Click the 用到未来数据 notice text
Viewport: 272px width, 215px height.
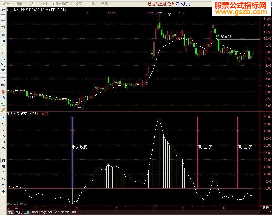click(16, 204)
